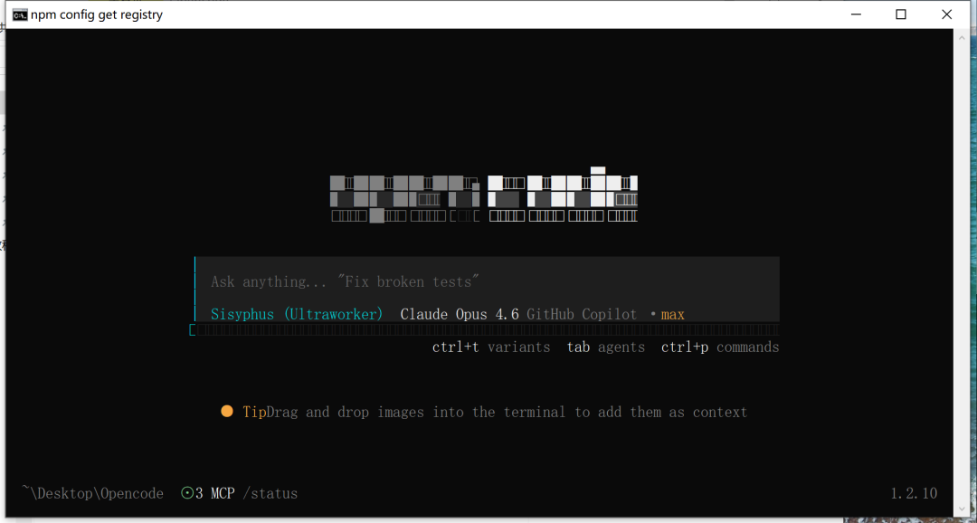
Task: Click the "3 MCP" status entry
Action: coord(215,494)
